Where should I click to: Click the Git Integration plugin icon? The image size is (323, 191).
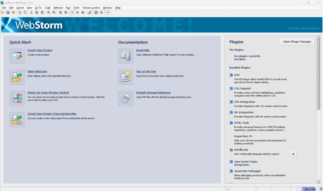[231, 113]
